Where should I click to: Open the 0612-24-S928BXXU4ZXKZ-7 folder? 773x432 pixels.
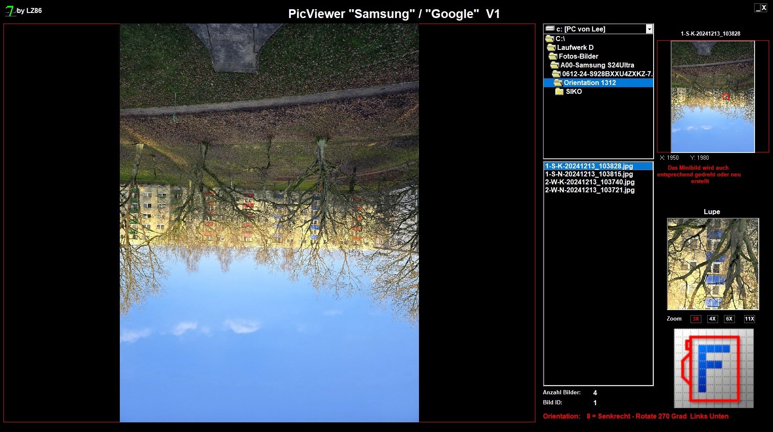[607, 74]
